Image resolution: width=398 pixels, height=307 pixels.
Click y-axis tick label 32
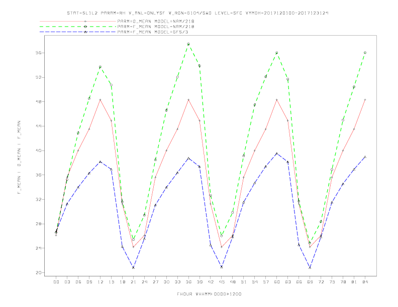click(x=39, y=199)
